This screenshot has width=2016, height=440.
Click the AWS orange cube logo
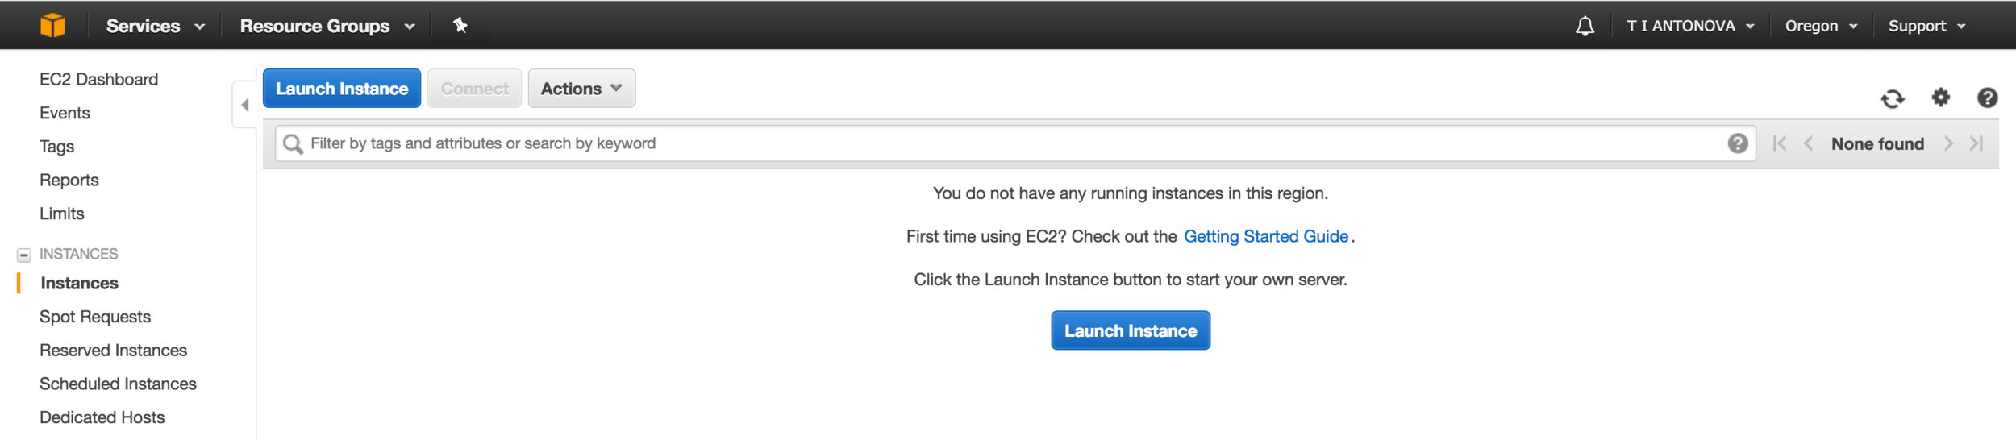52,25
